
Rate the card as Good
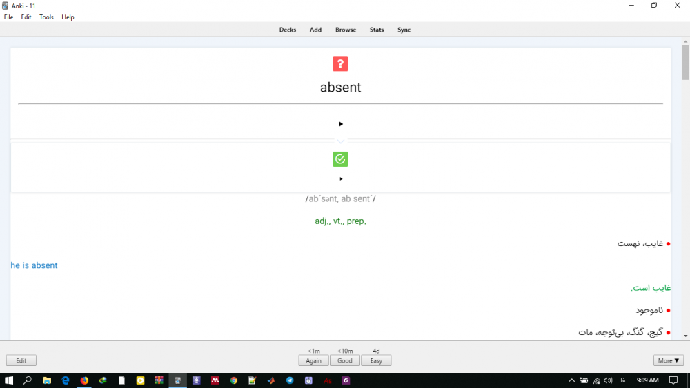345,360
